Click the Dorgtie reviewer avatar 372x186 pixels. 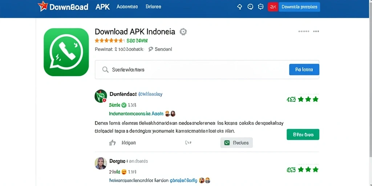click(x=101, y=163)
